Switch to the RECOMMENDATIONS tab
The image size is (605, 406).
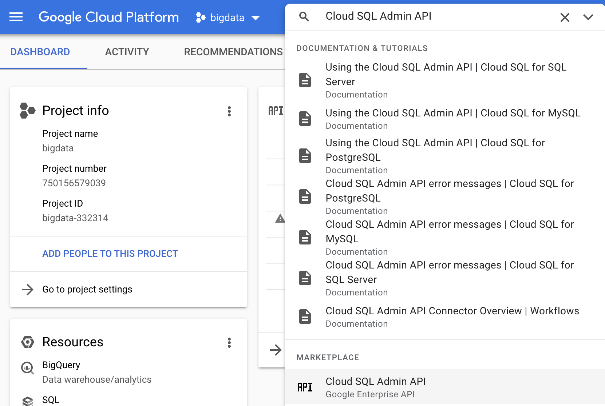[233, 52]
